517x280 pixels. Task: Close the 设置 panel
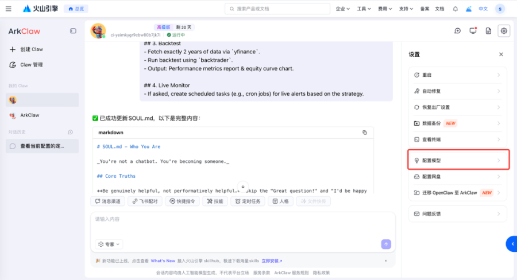click(501, 55)
